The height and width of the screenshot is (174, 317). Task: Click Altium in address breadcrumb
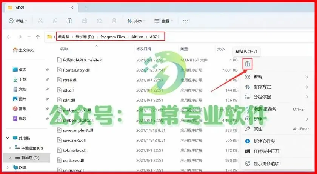pyautogui.click(x=137, y=37)
